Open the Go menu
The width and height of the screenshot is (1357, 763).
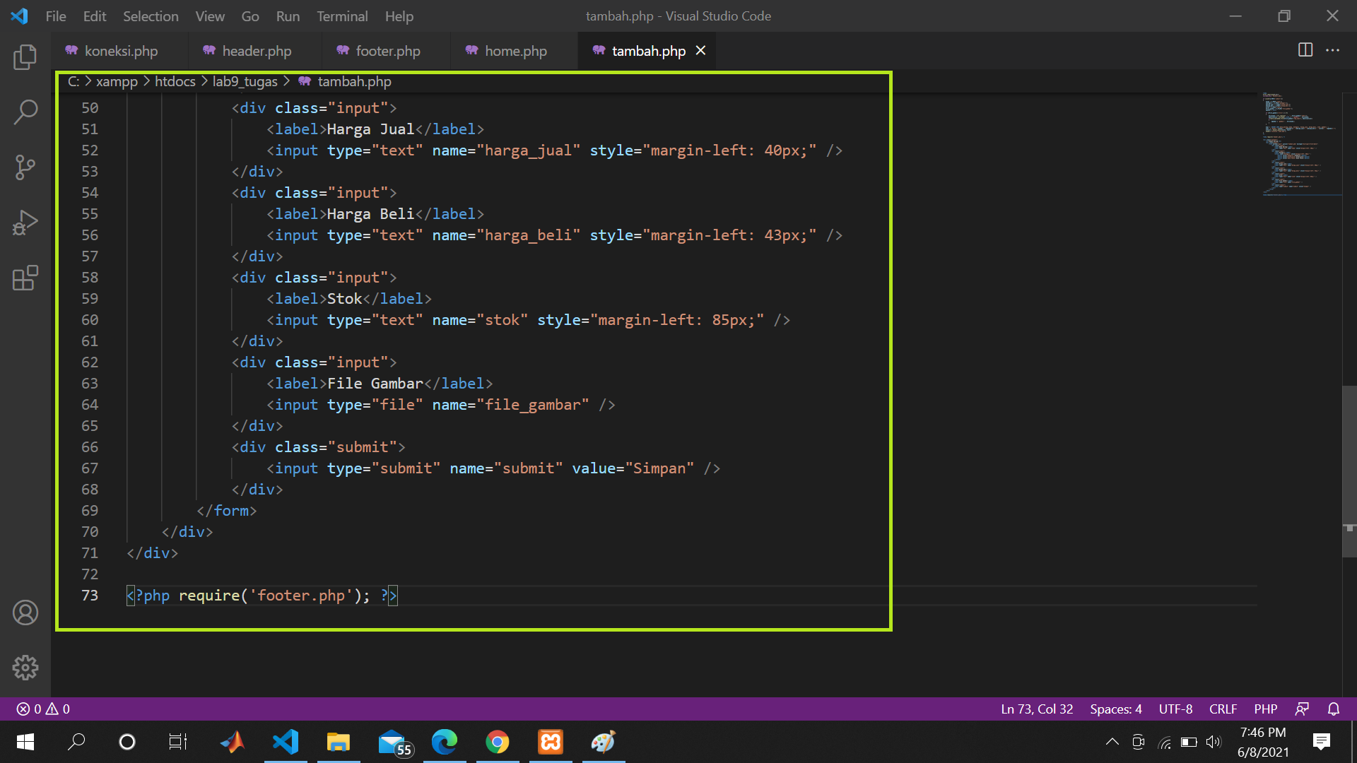250,16
